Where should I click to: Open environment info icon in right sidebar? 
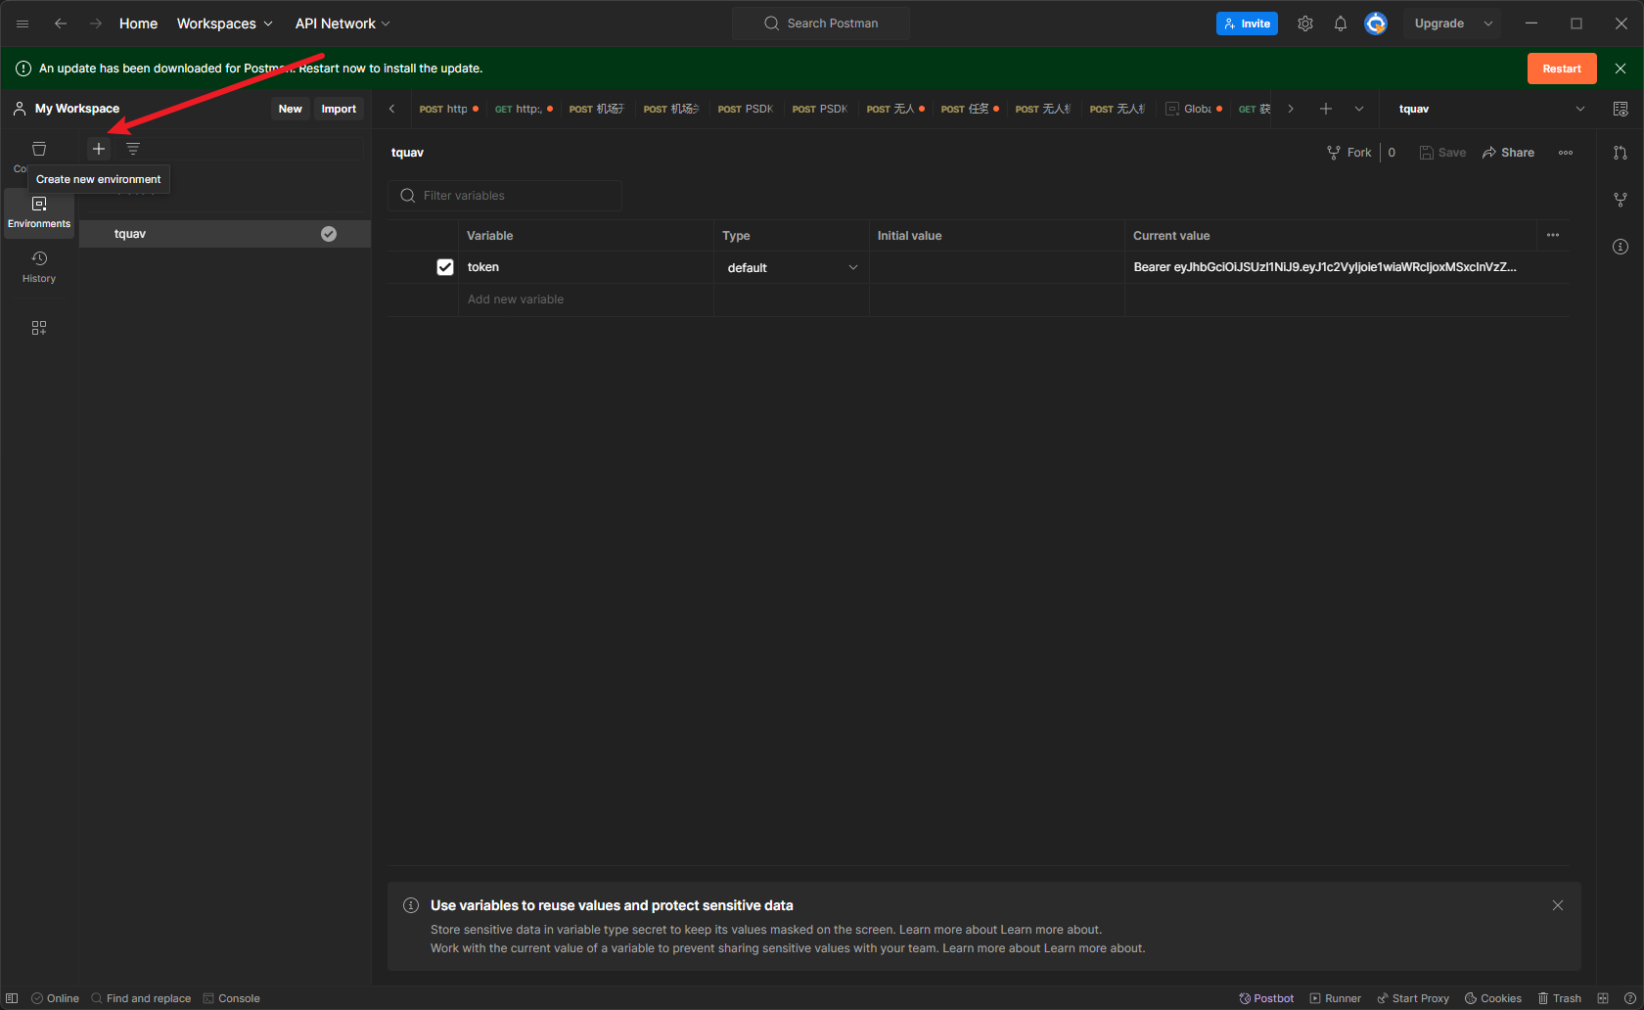[1621, 247]
